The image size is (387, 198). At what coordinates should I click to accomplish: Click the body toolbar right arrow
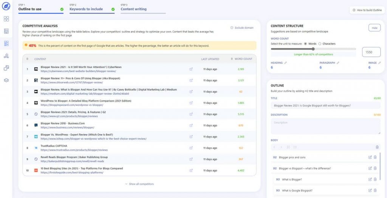(281, 147)
